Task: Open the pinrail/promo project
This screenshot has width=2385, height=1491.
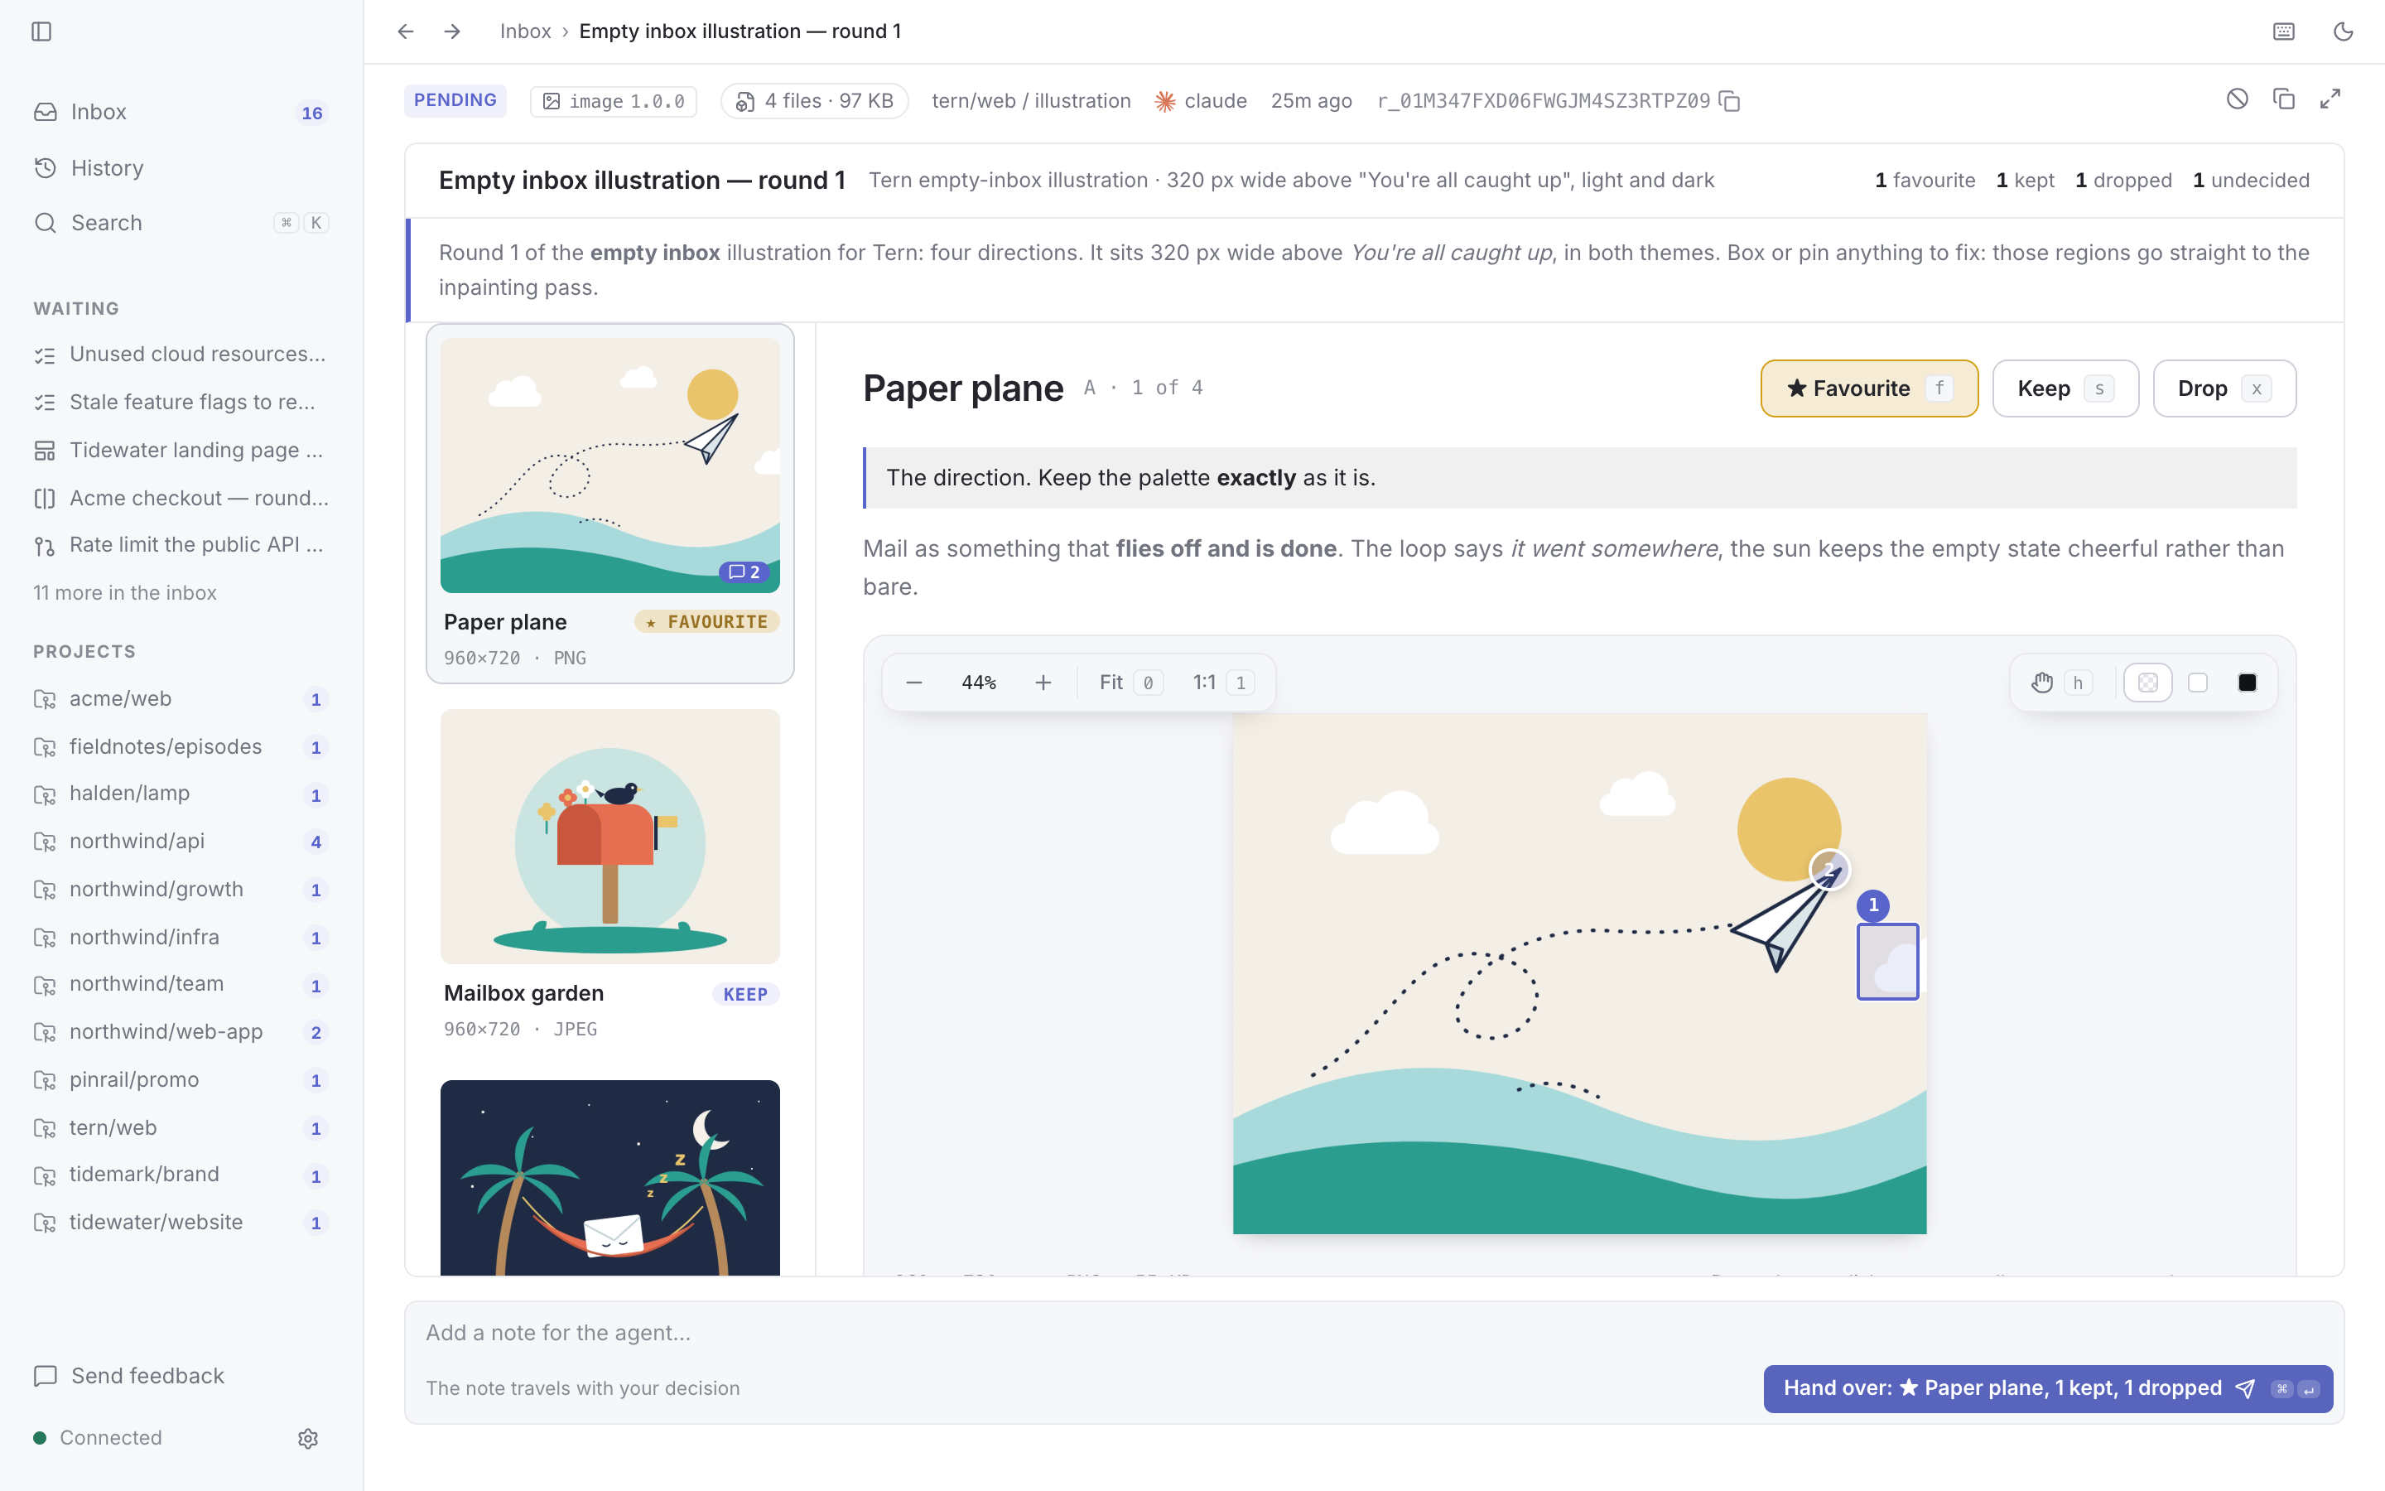Action: click(181, 1080)
